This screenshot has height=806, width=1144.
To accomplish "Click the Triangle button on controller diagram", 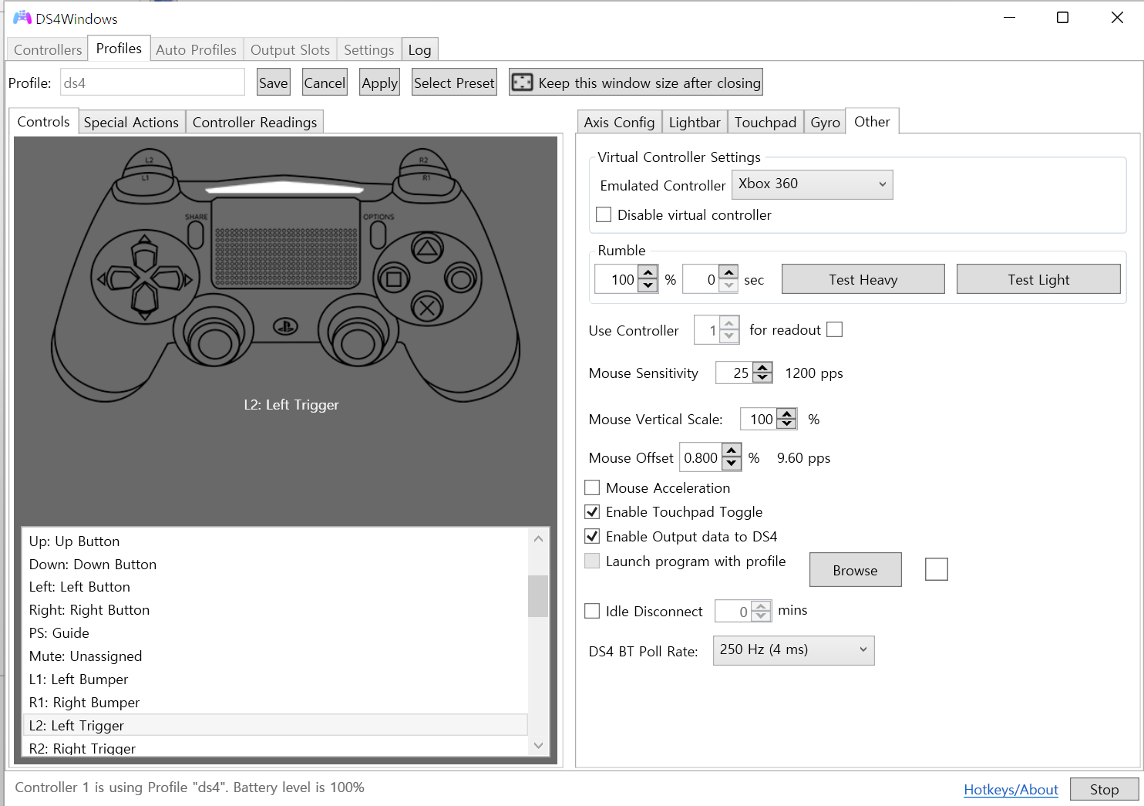I will tap(426, 248).
